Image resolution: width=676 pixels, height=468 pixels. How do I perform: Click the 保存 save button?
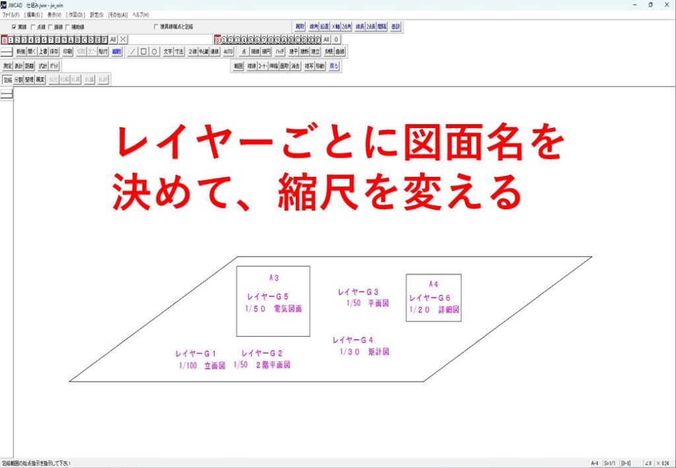coord(55,51)
